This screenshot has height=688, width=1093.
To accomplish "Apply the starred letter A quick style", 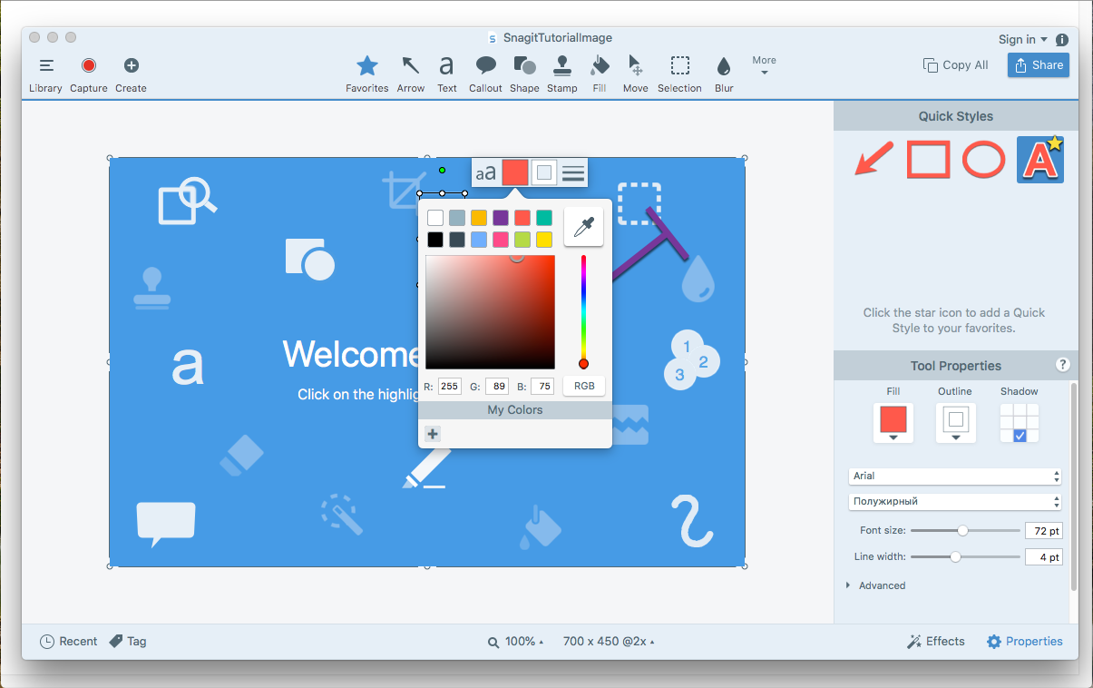I will pyautogui.click(x=1040, y=160).
